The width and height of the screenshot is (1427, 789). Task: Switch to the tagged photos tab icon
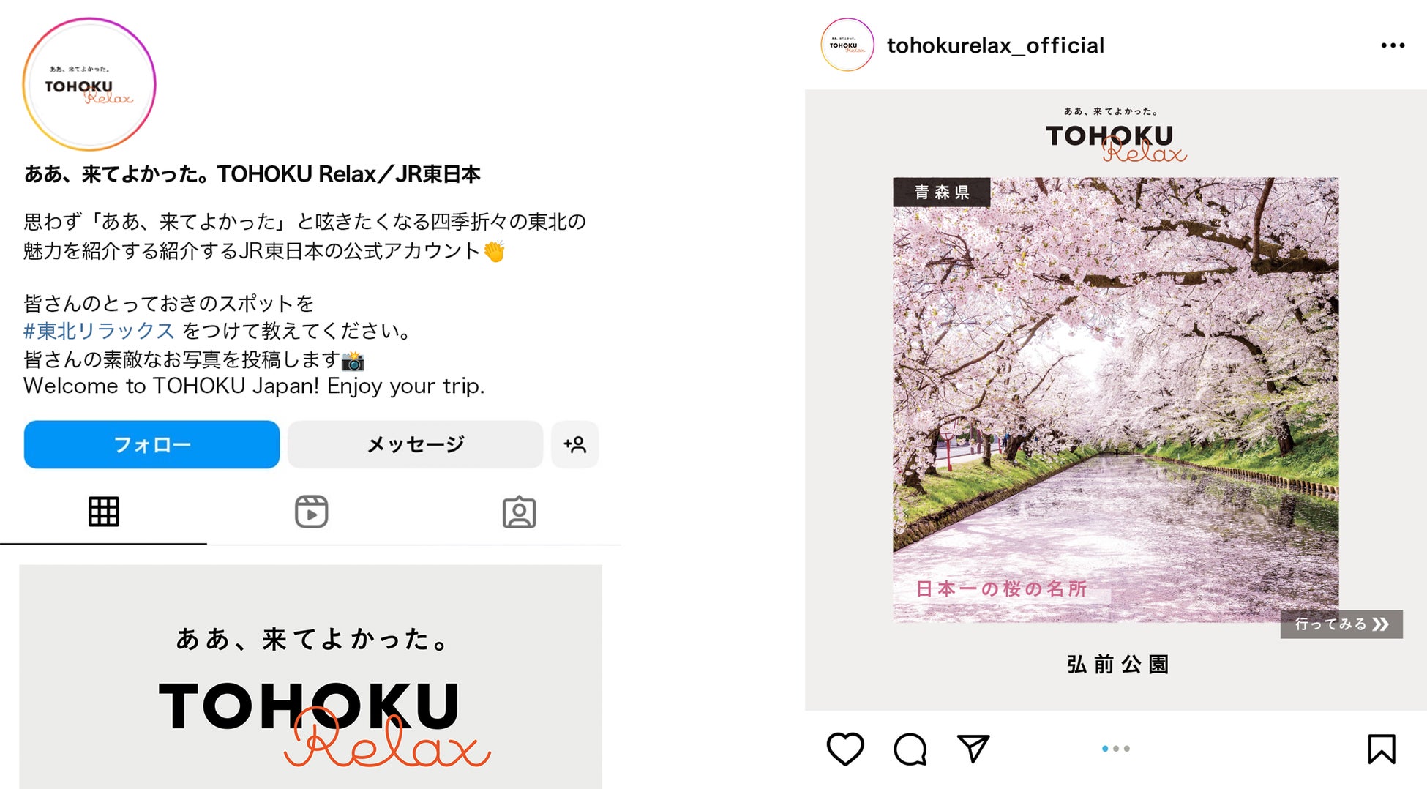point(519,512)
